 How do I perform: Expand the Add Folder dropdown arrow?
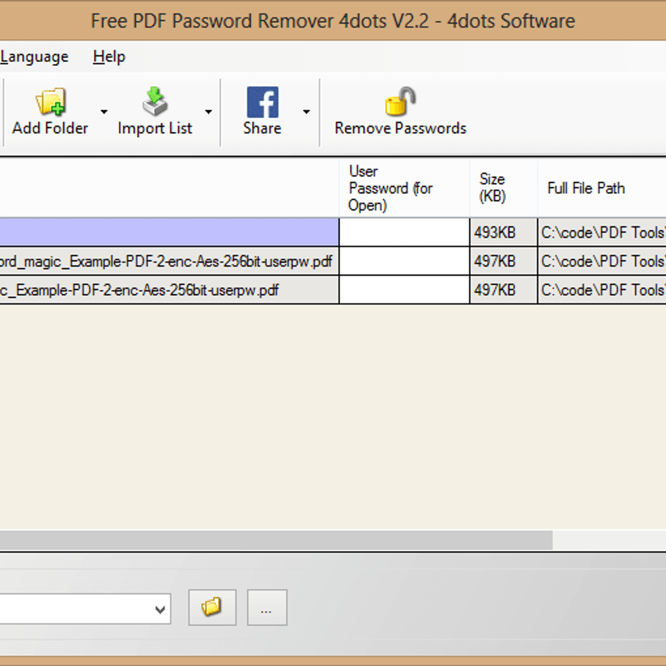[x=104, y=112]
